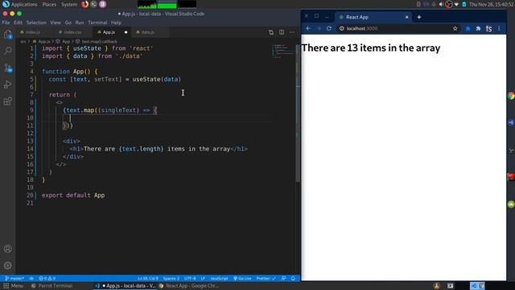This screenshot has width=515, height=290.
Task: Click the App.js breadcrumb segment
Action: tap(41, 42)
